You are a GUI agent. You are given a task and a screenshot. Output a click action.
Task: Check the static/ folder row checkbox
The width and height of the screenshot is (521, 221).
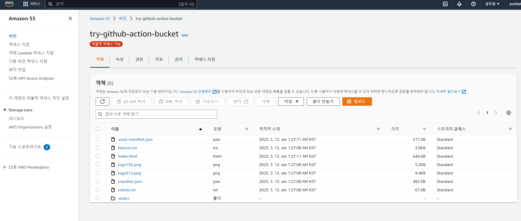98,198
